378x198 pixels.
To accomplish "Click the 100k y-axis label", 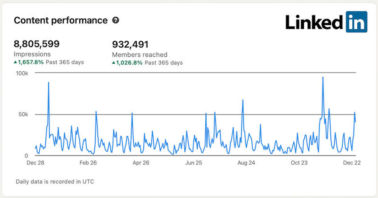I will pos(22,73).
